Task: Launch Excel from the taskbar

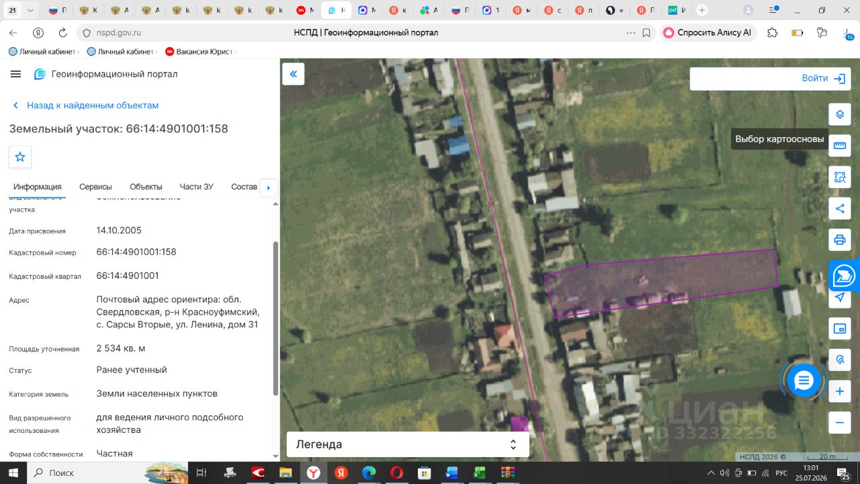Action: 479,473
